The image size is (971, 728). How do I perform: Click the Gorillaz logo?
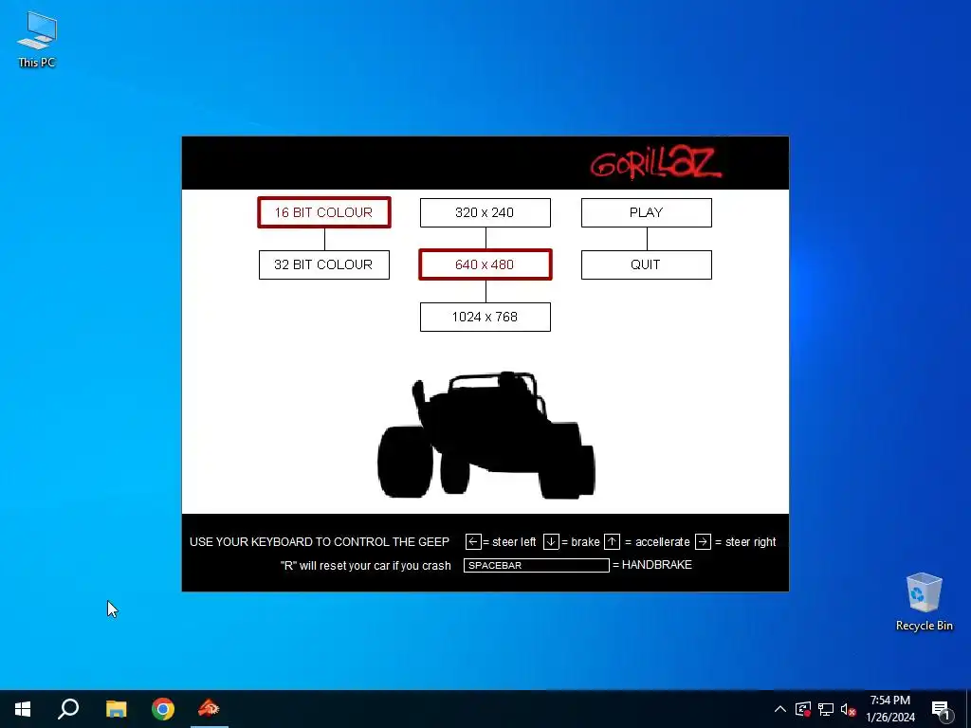coord(656,163)
